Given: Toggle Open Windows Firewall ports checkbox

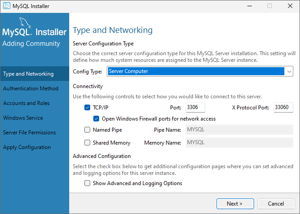Looking at the screenshot, I should click(x=96, y=119).
